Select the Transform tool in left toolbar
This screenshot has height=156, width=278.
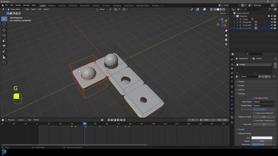4,46
